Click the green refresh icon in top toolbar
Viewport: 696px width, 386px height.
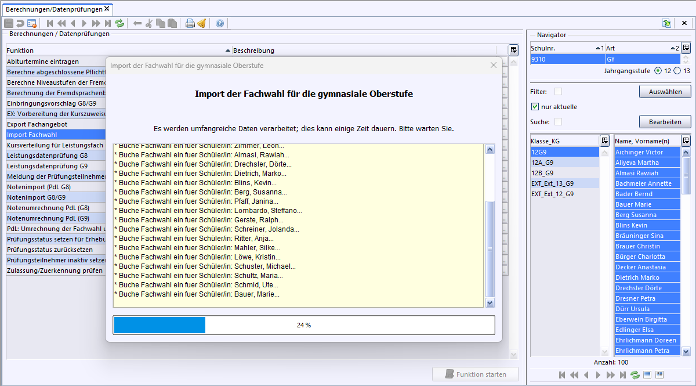[119, 23]
